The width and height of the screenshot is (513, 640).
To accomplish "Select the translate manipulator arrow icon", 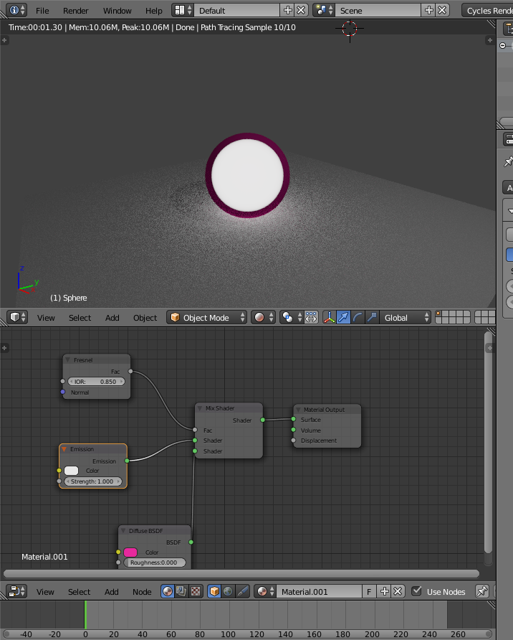I will 343,318.
